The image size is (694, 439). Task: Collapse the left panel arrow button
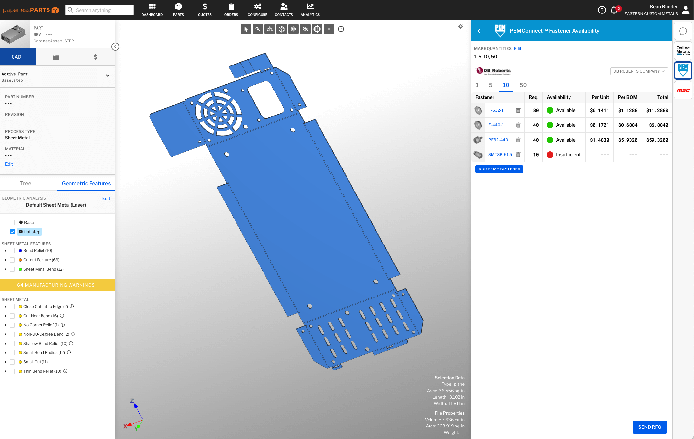(x=115, y=47)
